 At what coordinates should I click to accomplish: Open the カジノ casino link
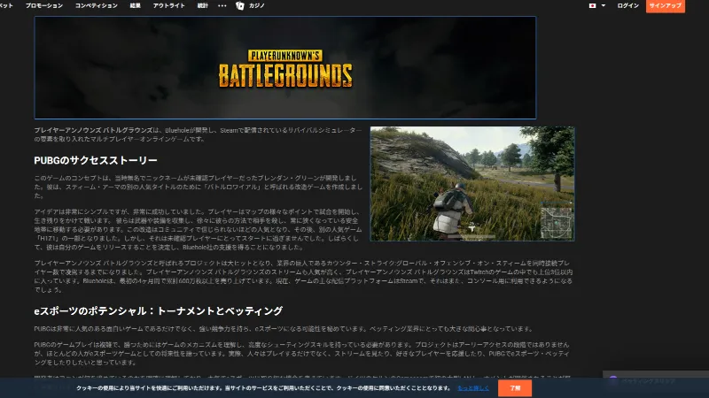pos(256,5)
